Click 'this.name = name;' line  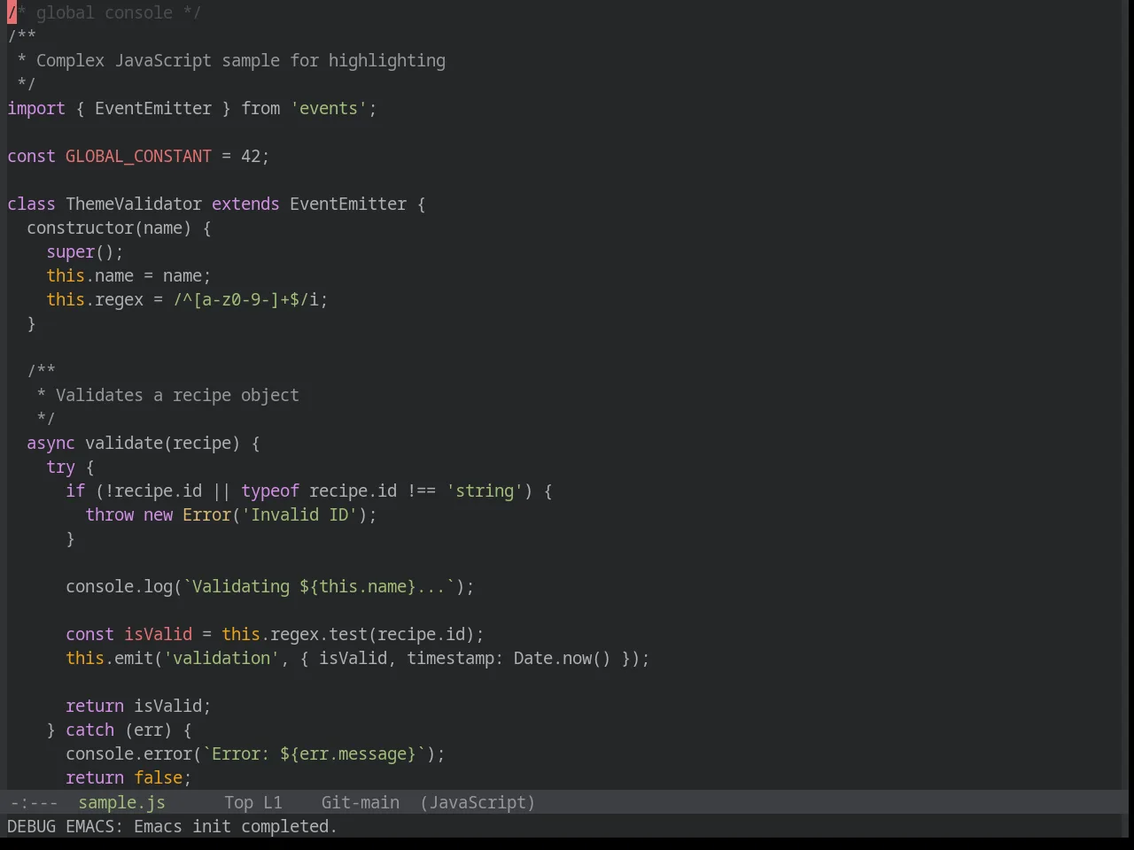click(128, 275)
